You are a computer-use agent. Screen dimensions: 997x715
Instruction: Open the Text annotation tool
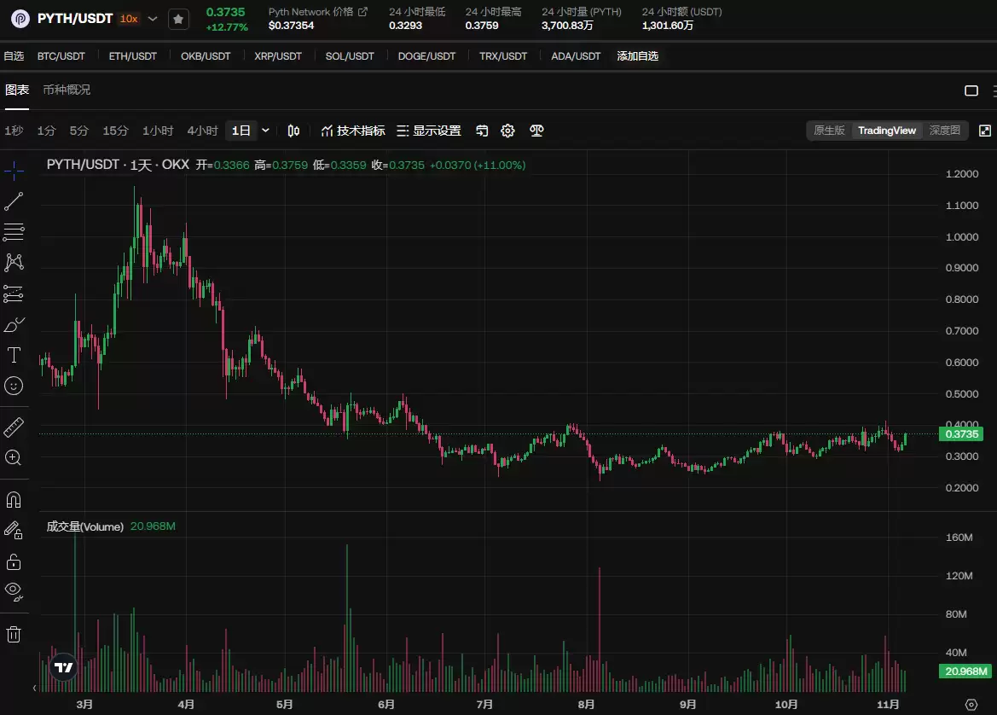click(14, 356)
